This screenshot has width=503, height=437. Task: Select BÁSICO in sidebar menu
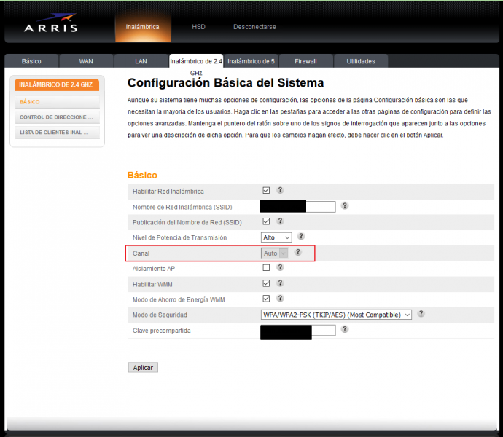(x=57, y=102)
